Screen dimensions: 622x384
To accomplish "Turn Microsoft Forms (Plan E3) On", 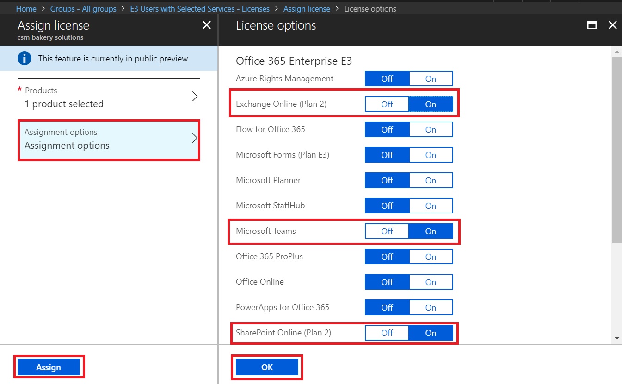I will click(431, 155).
